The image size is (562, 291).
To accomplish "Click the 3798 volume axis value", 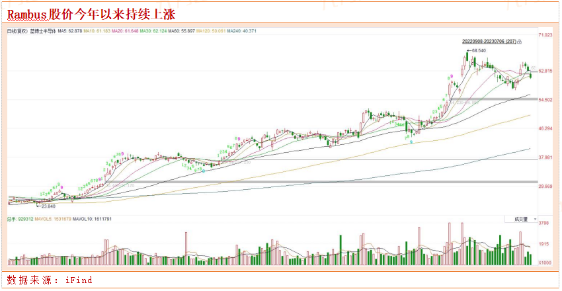I will [544, 223].
